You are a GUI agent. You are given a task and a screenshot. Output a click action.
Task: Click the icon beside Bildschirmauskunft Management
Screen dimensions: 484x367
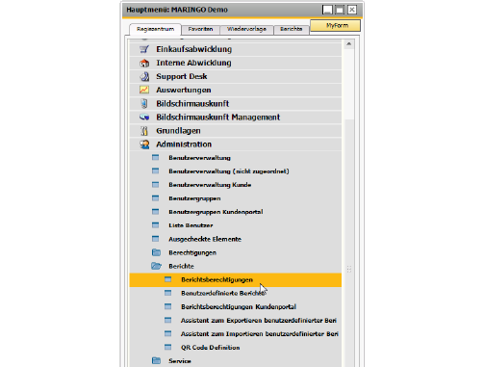pyautogui.click(x=144, y=118)
